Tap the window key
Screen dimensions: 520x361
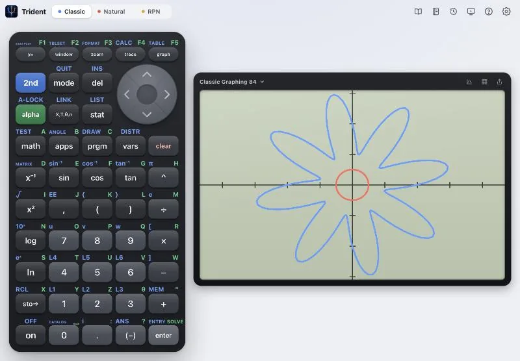click(x=64, y=55)
